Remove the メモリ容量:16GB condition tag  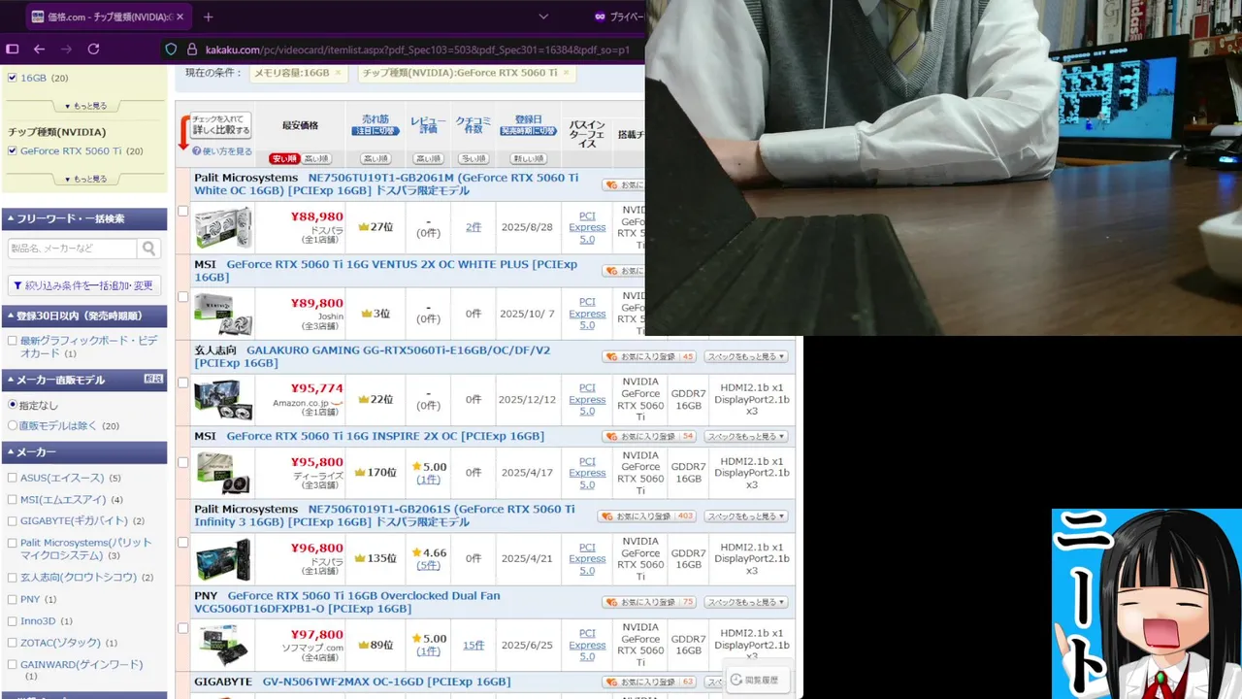coord(338,73)
